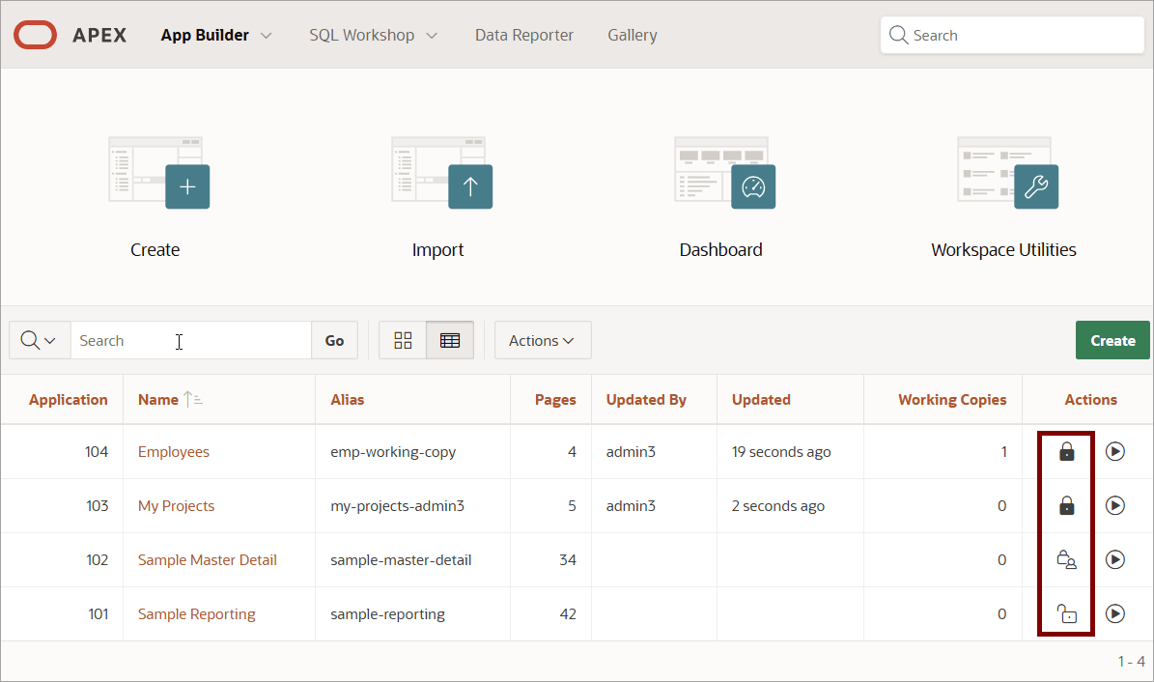
Task: Click the alias cell my-projects-admin3
Action: [x=398, y=506]
